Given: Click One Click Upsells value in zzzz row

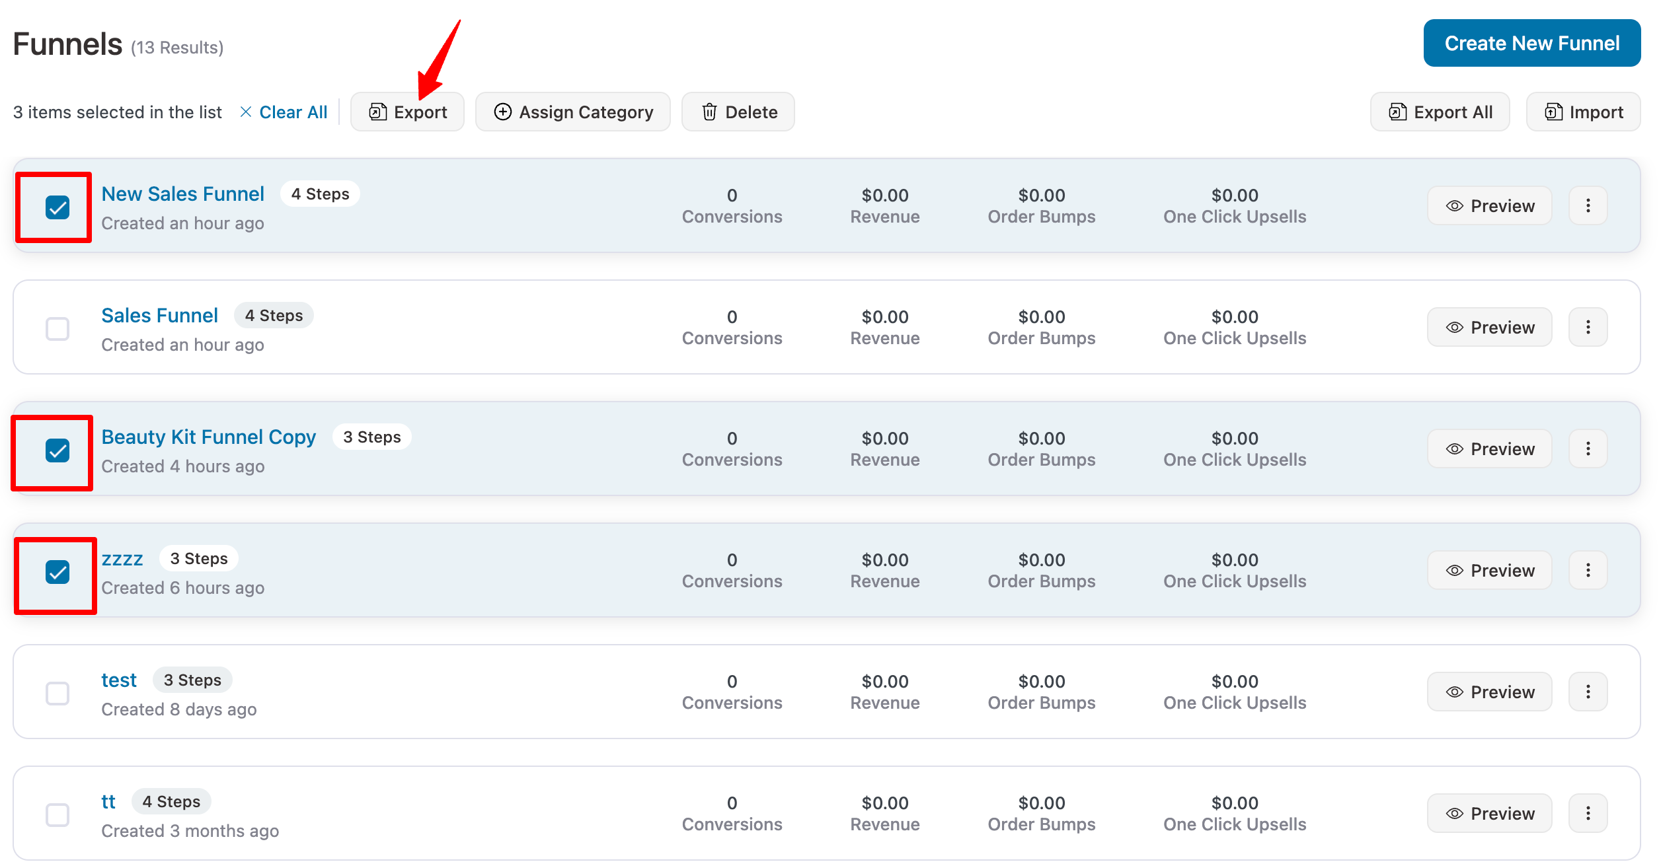Looking at the screenshot, I should click(1235, 560).
